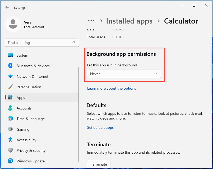213x169 pixels.
Task: Open Learn more about the options
Action: pos(112,88)
